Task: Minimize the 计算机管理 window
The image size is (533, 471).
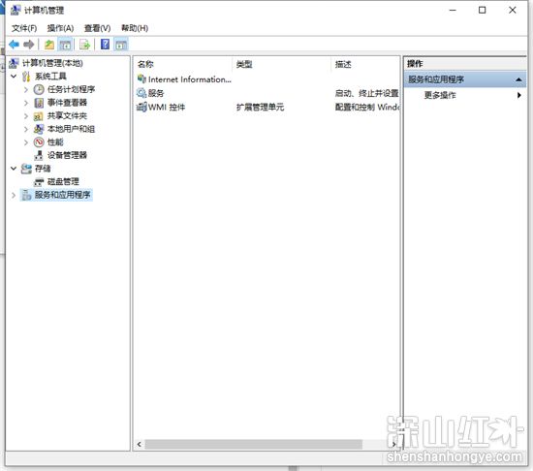Action: point(453,11)
